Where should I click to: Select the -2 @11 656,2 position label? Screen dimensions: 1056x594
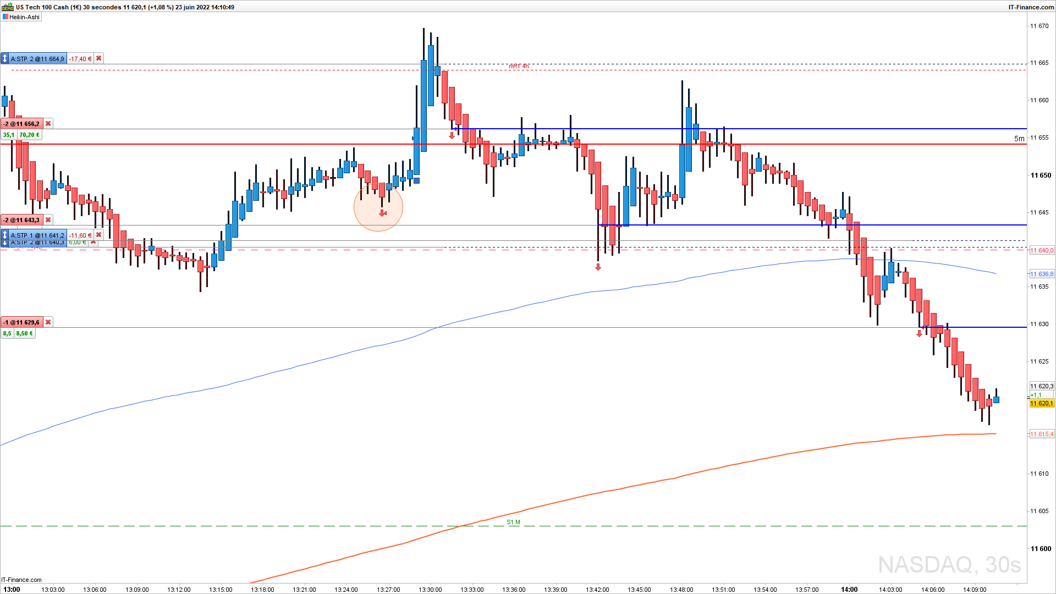pos(22,124)
